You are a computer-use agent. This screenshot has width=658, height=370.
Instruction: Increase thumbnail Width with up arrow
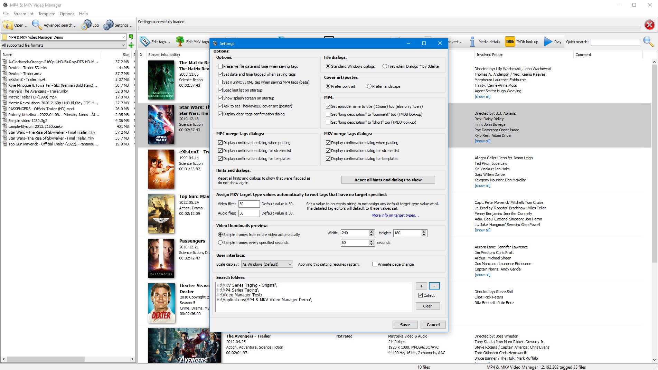coord(372,231)
